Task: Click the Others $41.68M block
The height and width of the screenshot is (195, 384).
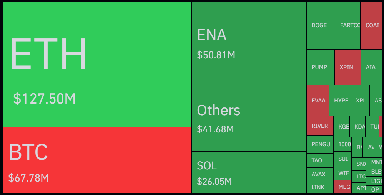Action: point(249,117)
